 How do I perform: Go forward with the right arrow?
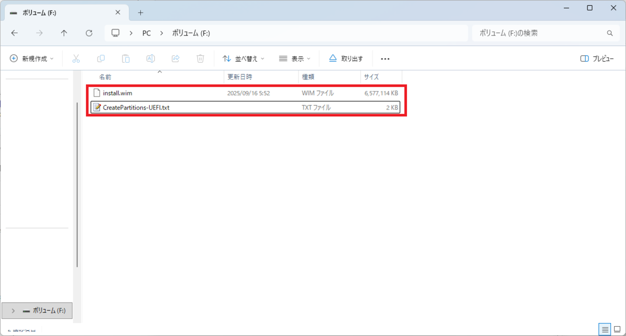[39, 33]
